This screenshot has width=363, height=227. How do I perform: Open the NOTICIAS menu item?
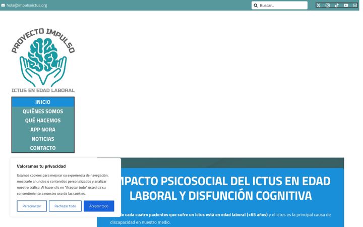(x=43, y=139)
